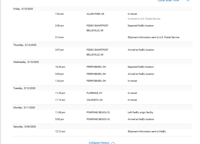
Task: Select the FLORENCE, KY location
Action: pos(94,93)
